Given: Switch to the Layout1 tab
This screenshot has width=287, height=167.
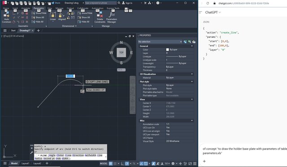Looking at the screenshot, I should click(x=25, y=163).
